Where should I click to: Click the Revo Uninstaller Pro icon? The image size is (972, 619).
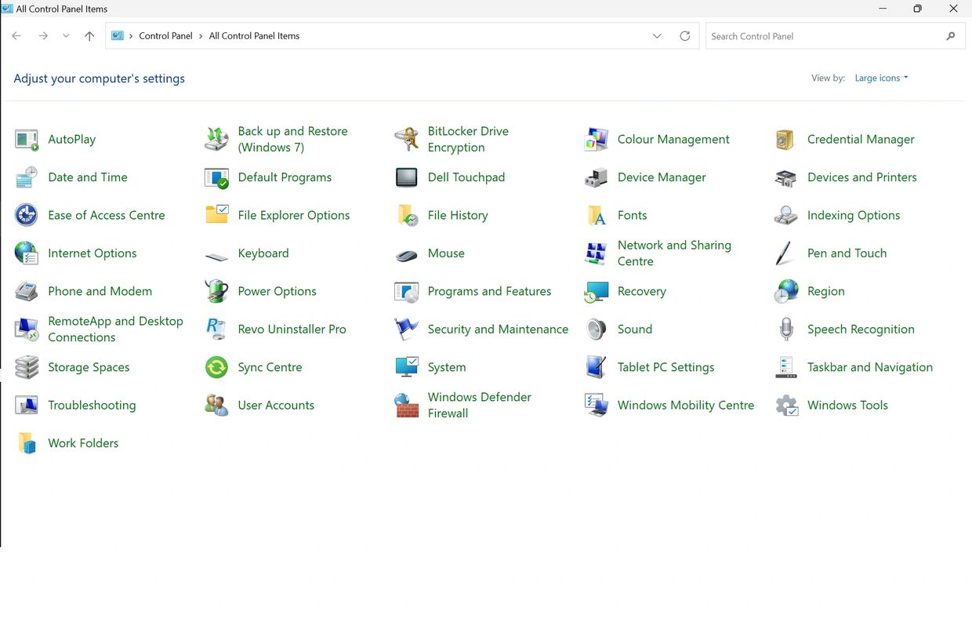point(216,330)
